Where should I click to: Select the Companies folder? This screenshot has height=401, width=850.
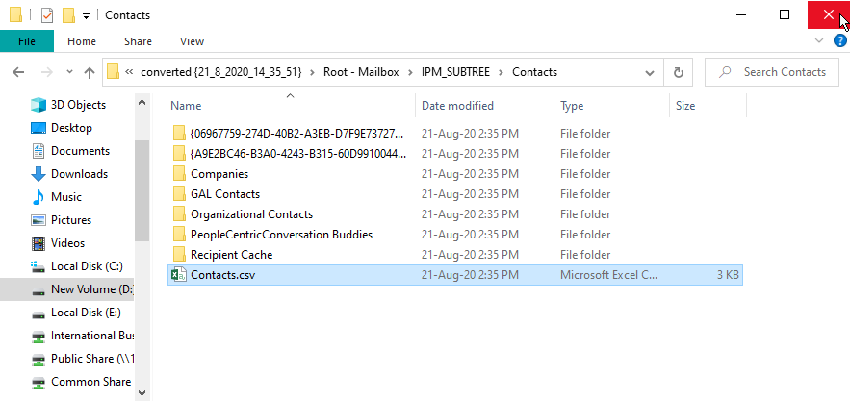click(219, 174)
